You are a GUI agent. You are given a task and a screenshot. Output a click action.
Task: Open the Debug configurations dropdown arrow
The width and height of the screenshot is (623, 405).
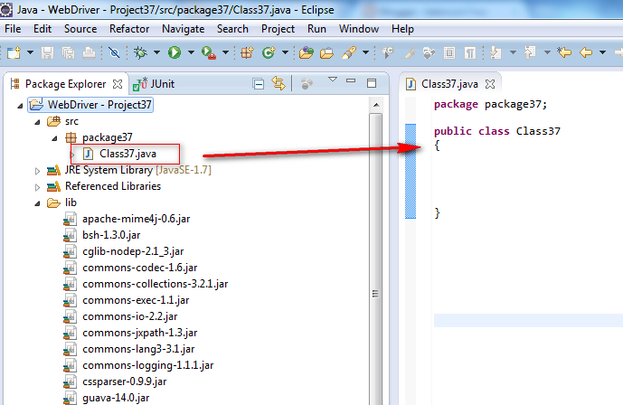[x=157, y=52]
